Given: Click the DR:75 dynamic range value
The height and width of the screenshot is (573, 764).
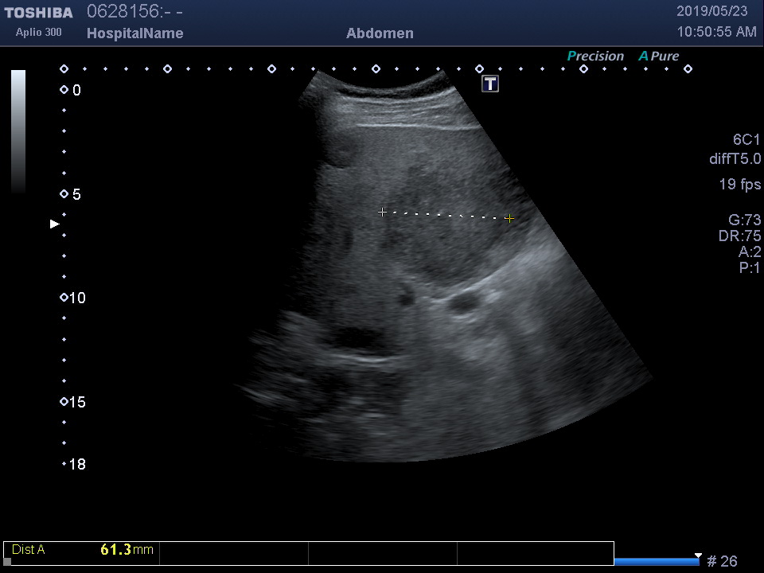Looking at the screenshot, I should pyautogui.click(x=739, y=236).
